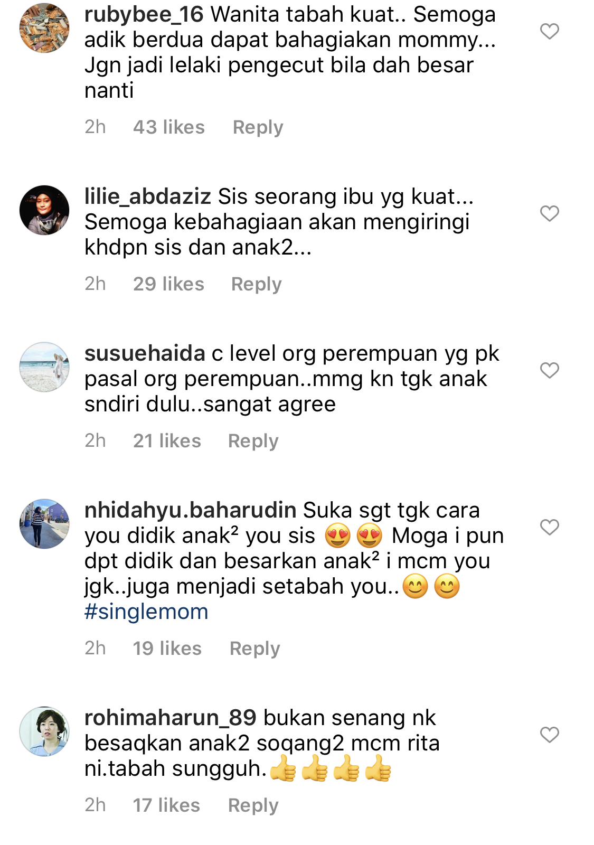Viewport: 594px width, 845px height.
Task: Reply to rubybee_16's comment
Action: click(x=258, y=127)
